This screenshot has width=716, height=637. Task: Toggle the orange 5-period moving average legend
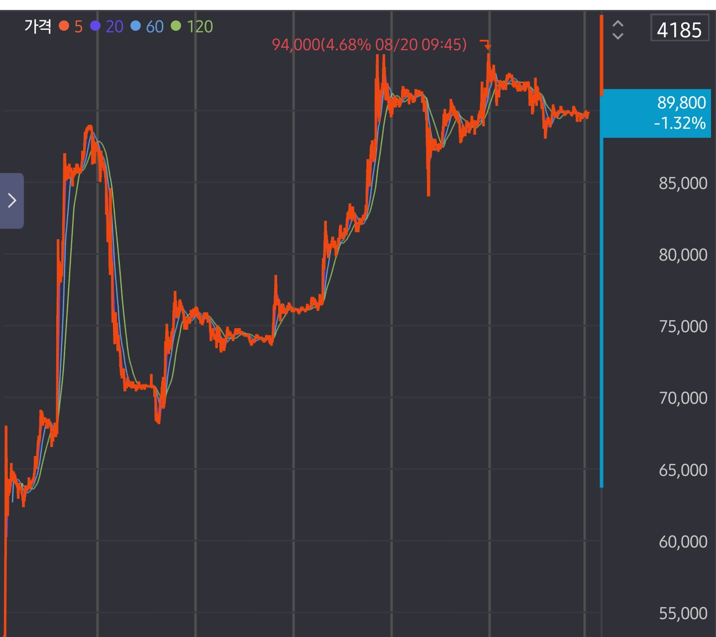click(x=71, y=26)
